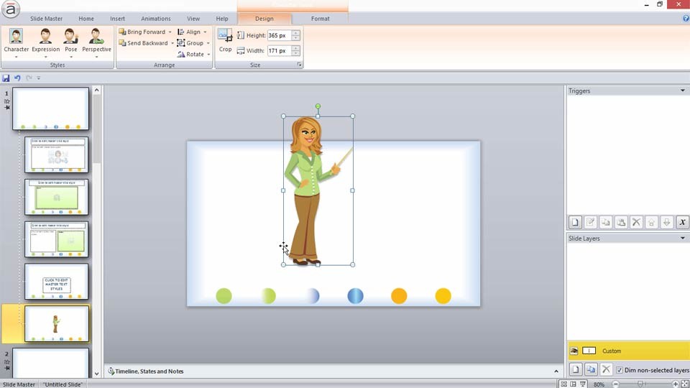Save the project with the floppy icon
Viewport: 690px width, 388px height.
coord(6,78)
